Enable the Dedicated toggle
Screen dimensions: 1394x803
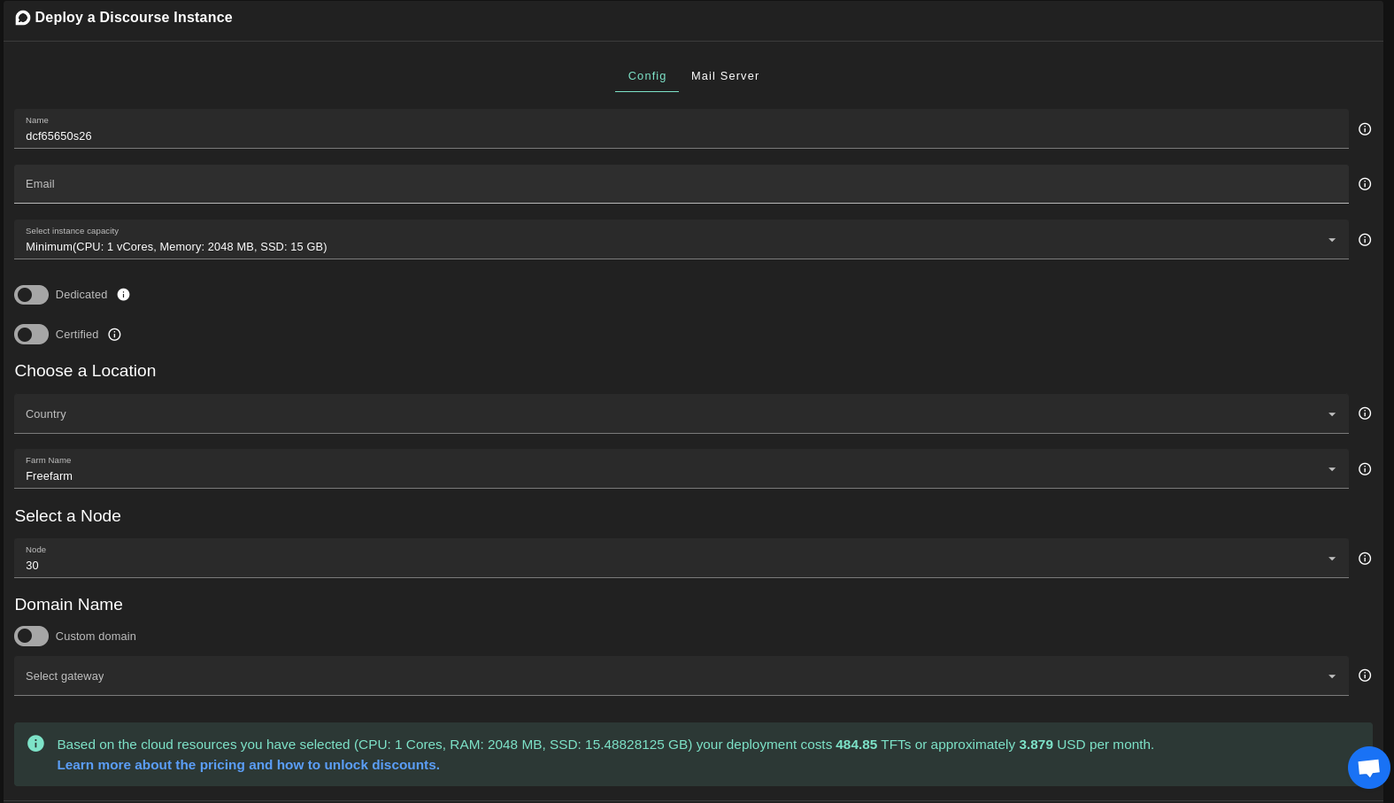pos(31,295)
